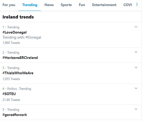The height and width of the screenshot is (121, 142).
Task: Select the partially visible COVID tab
Action: (x=128, y=5)
